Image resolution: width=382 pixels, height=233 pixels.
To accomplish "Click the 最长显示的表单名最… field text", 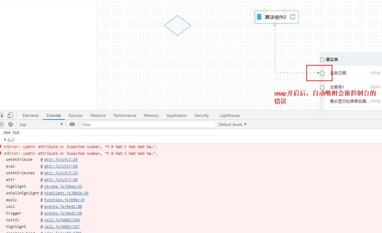I will tap(350, 101).
